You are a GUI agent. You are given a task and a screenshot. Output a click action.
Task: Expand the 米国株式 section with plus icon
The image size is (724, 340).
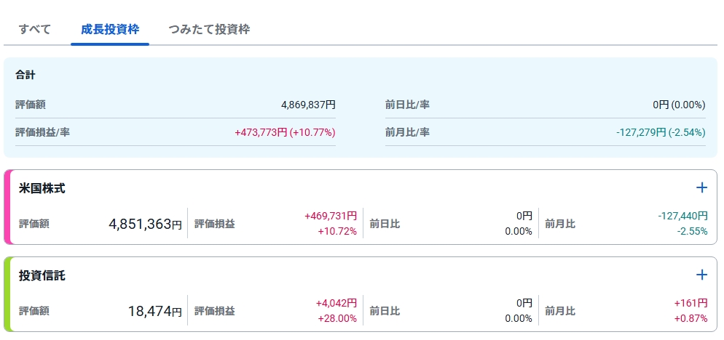701,188
